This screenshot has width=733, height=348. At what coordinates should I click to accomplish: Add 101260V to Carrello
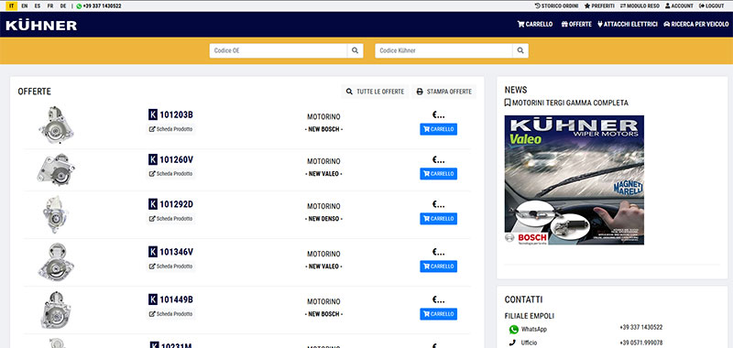click(x=439, y=174)
